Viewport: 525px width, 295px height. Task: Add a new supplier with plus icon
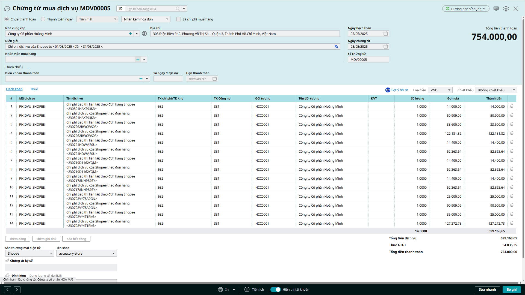point(131,34)
